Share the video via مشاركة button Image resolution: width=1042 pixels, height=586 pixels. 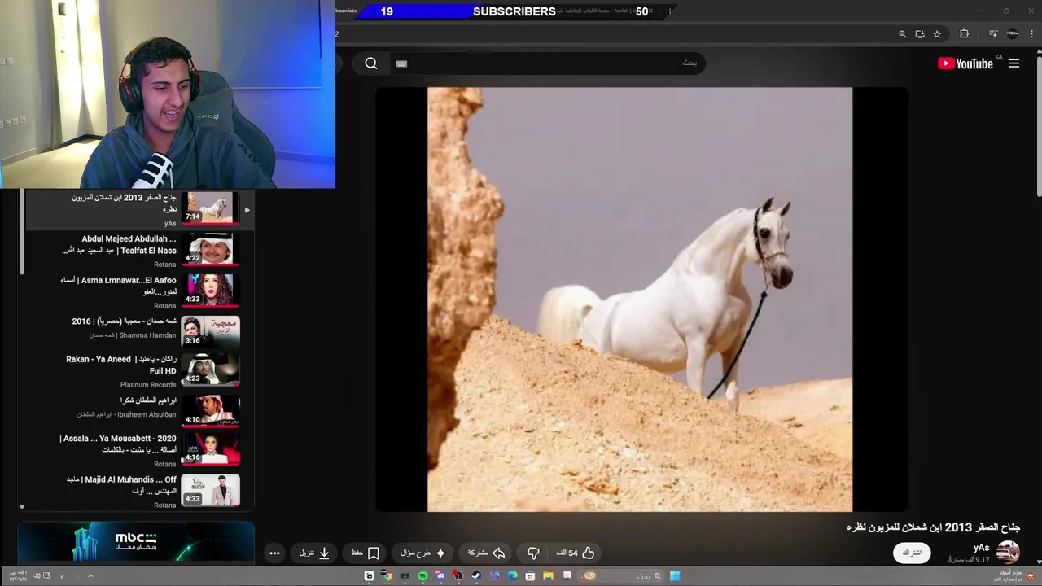click(486, 553)
